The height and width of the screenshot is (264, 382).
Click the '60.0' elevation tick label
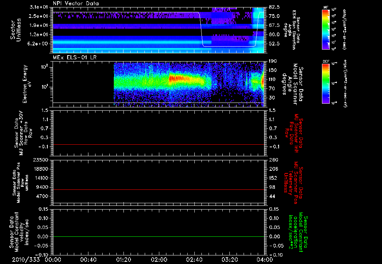[274, 35]
